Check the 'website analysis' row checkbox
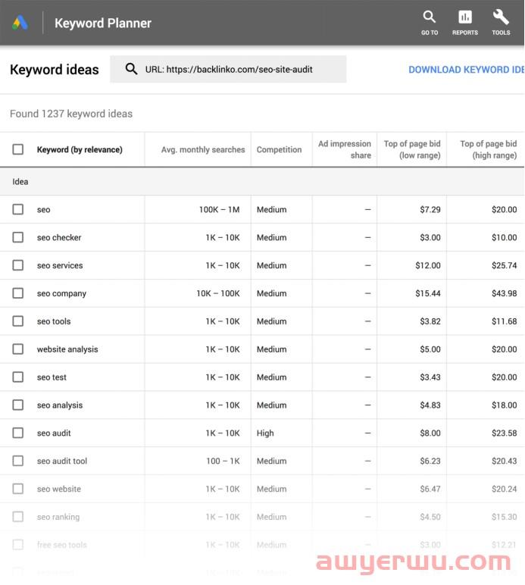This screenshot has height=585, width=525. (x=18, y=349)
